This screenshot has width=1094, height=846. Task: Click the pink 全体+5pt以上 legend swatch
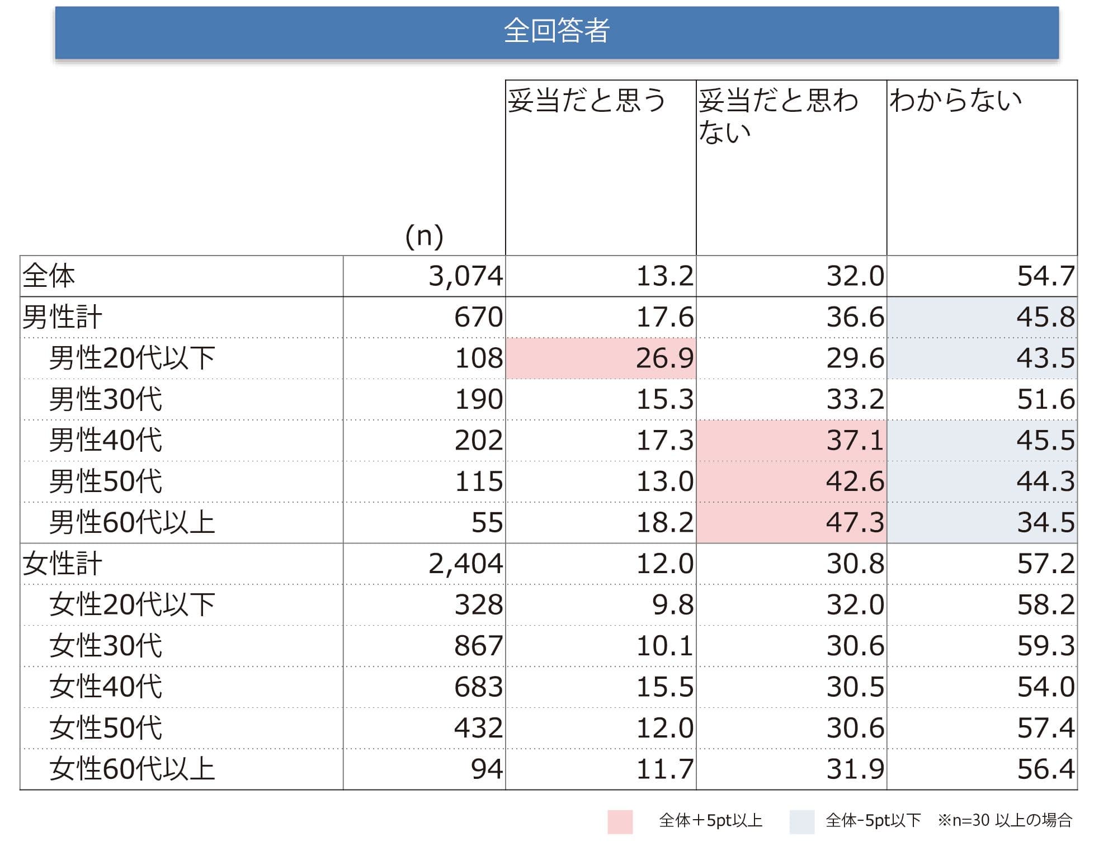tap(620, 821)
